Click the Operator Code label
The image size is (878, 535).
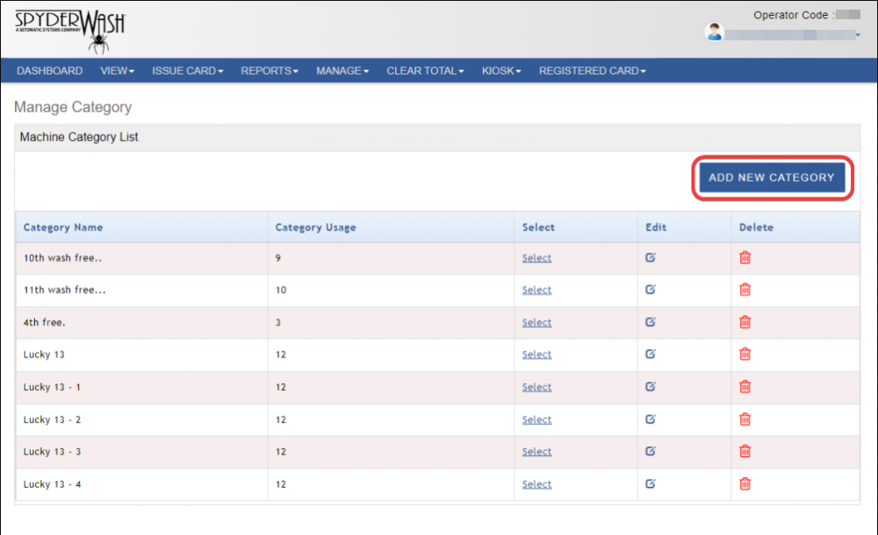[794, 15]
